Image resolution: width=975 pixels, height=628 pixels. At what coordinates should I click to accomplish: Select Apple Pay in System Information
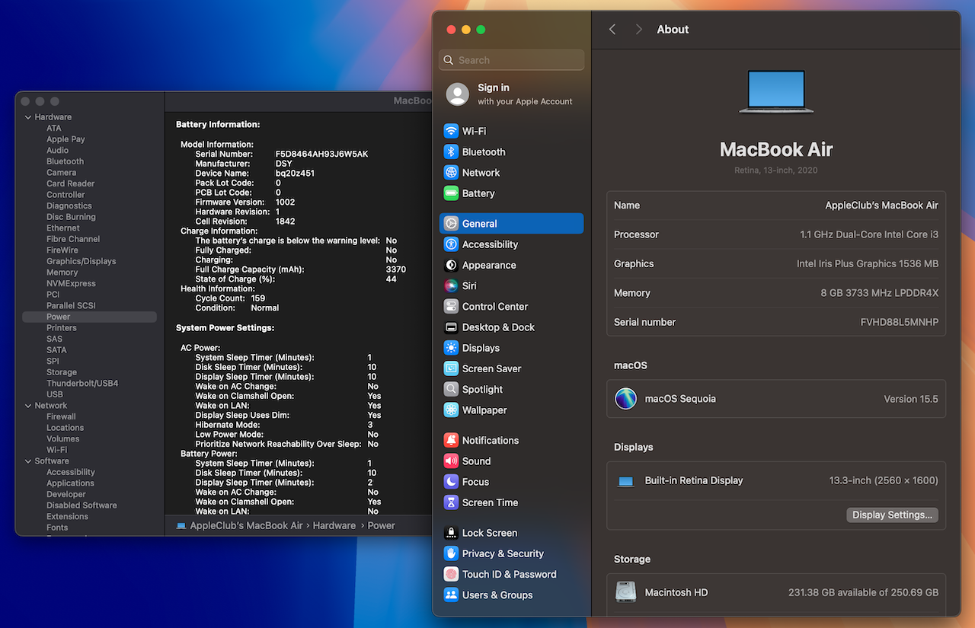click(66, 139)
